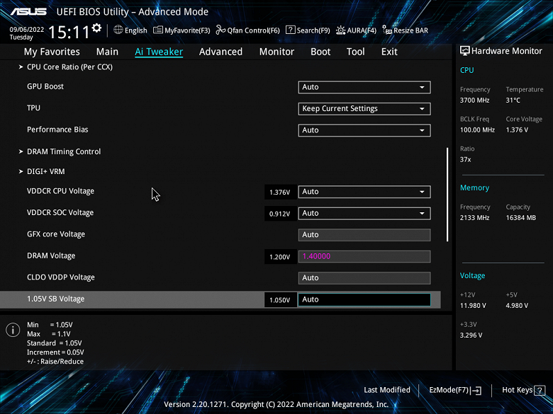553x414 pixels.
Task: Click the Memory section heading
Action: tap(474, 188)
